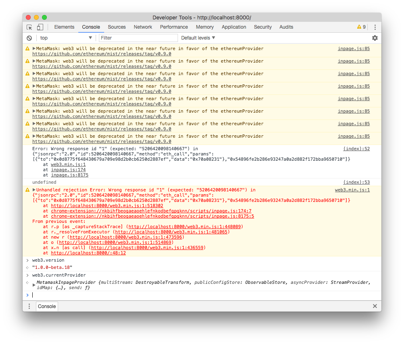Open the top execution context dropdown
This screenshot has width=404, height=344.
click(66, 38)
